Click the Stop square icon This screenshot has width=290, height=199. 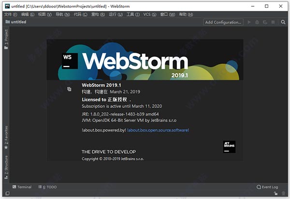point(273,22)
